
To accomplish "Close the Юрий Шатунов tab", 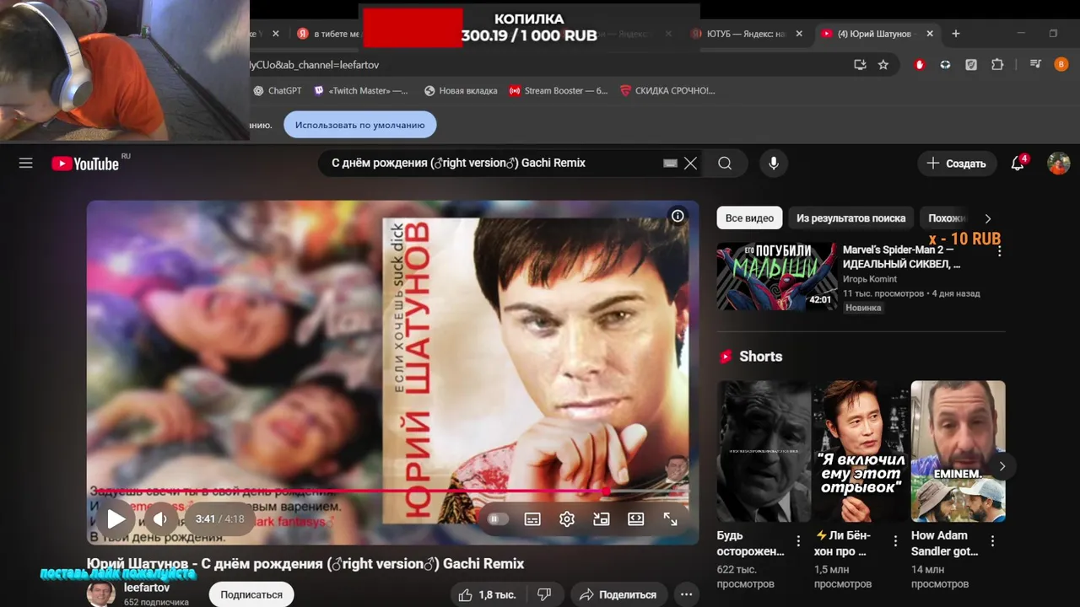I will [930, 34].
